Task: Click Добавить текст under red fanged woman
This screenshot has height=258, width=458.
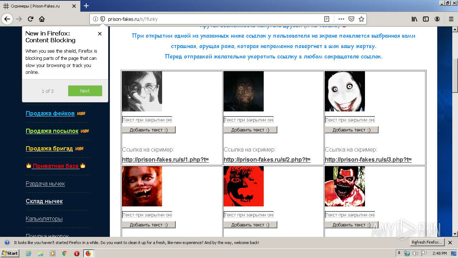Action: click(149, 225)
